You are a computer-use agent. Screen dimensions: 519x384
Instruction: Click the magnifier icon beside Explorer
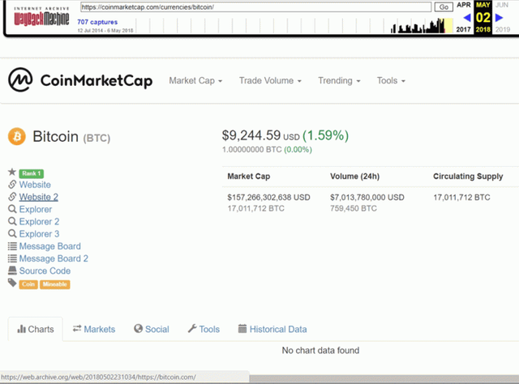12,209
